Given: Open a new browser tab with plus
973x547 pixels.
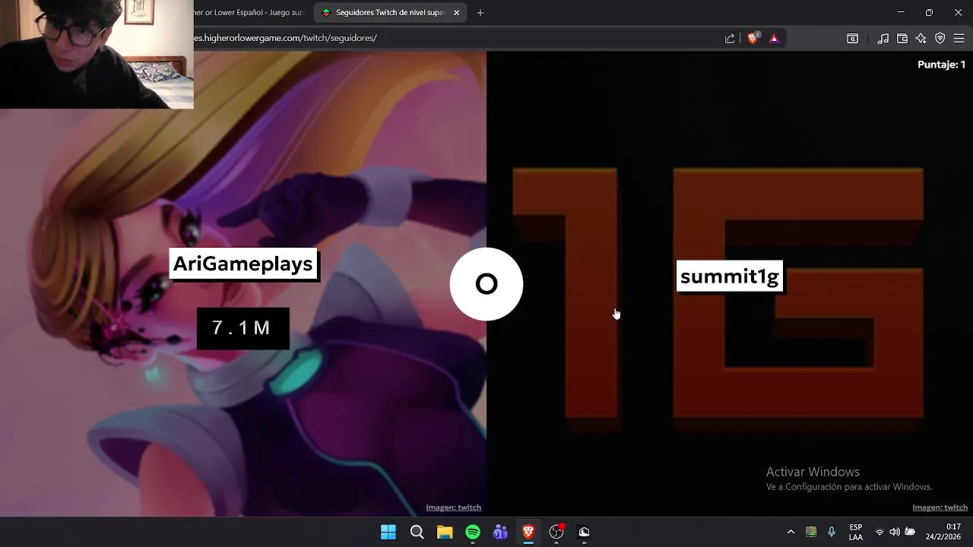Looking at the screenshot, I should pyautogui.click(x=480, y=12).
